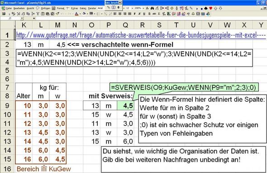The image size is (267, 173).
Task: Open the Name Box dropdown arrow
Action: [22, 18]
